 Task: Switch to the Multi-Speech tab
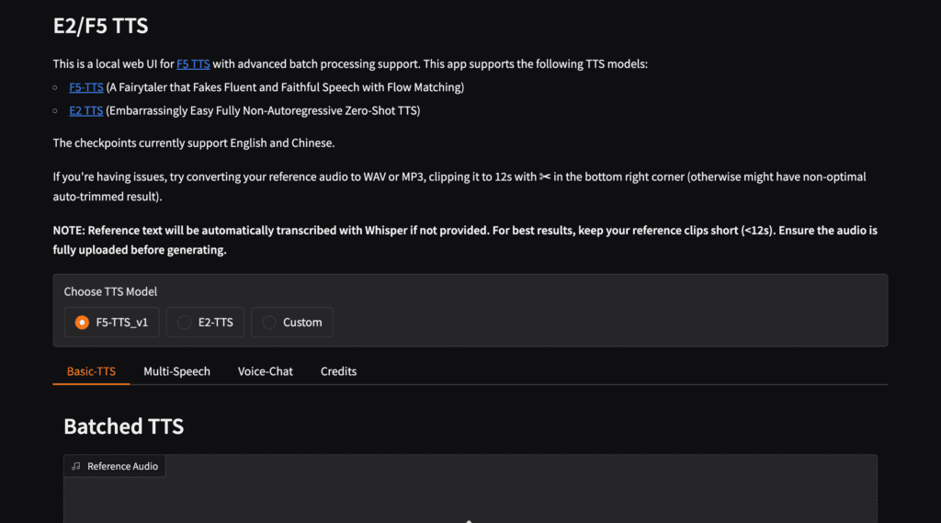tap(177, 371)
